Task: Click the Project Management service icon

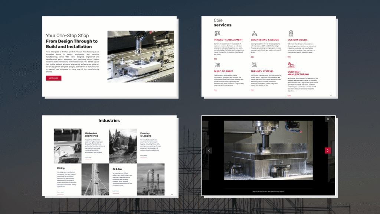Action: tap(217, 33)
